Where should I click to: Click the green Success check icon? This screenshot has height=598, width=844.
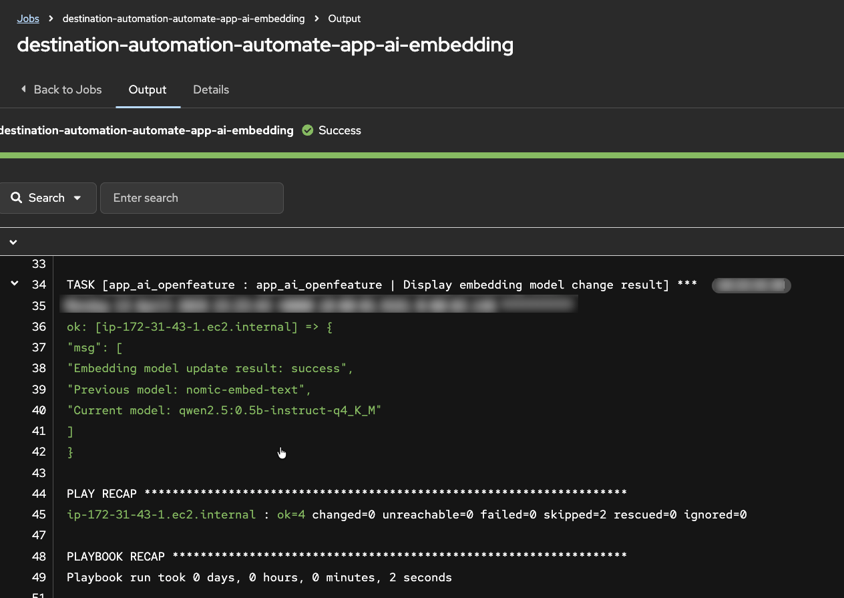(x=307, y=130)
